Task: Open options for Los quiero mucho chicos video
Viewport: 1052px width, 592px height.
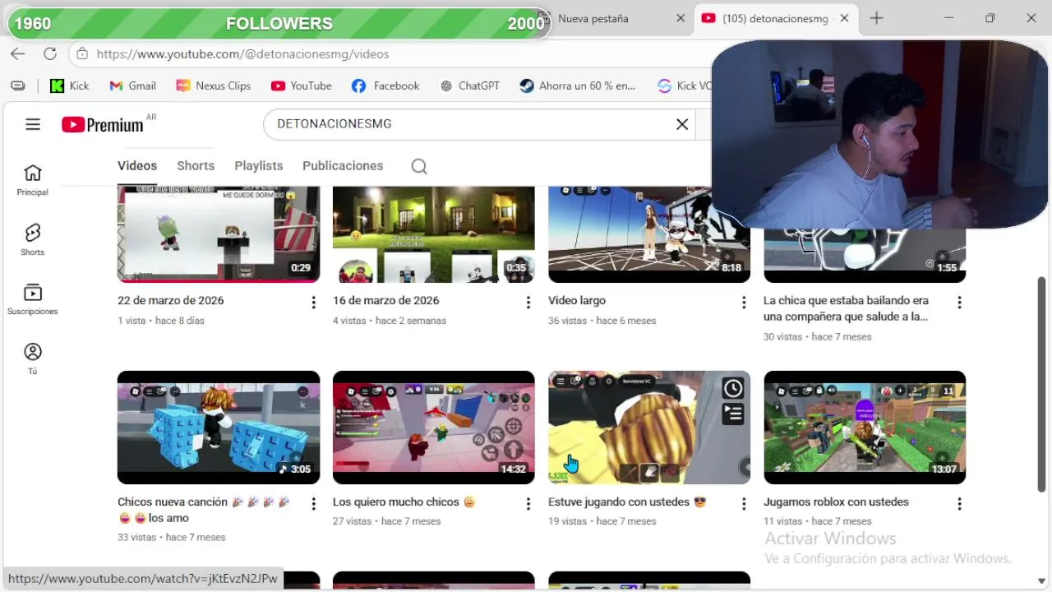Action: click(x=528, y=504)
